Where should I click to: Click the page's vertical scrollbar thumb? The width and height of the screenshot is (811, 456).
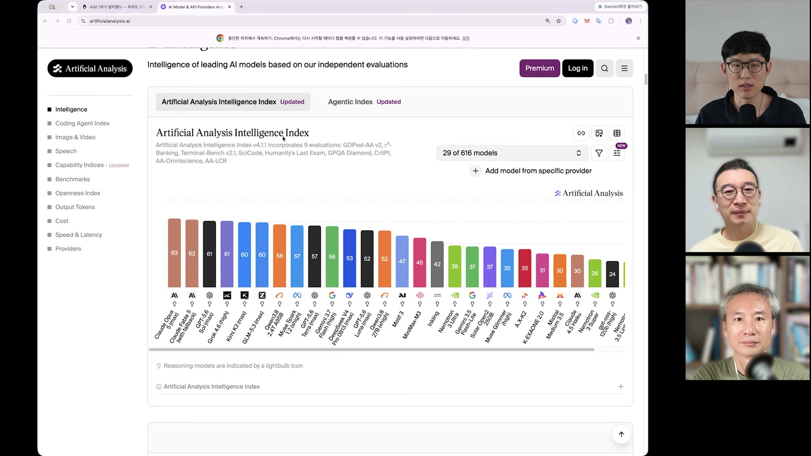[646, 79]
